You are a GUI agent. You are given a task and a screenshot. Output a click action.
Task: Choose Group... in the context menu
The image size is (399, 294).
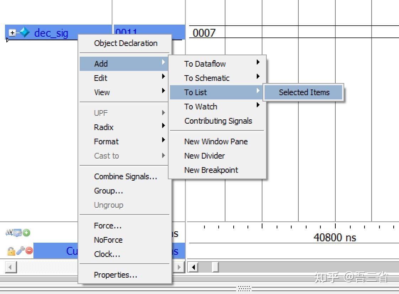point(124,191)
